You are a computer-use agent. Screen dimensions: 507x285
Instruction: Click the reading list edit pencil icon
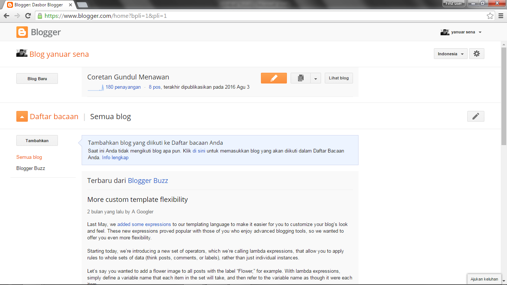(x=476, y=117)
